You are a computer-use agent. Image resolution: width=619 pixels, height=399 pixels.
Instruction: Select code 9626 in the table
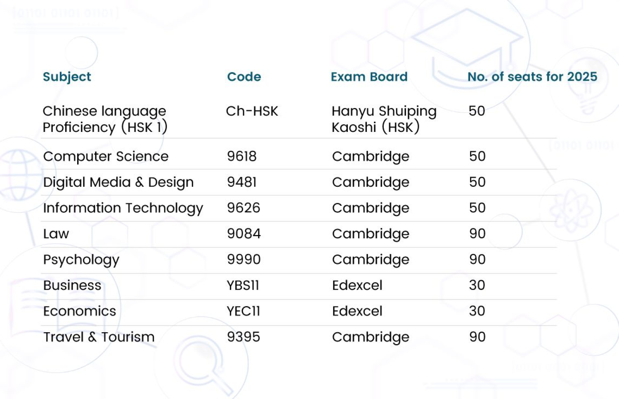click(x=243, y=208)
